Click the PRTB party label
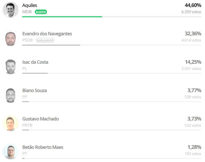The height and width of the screenshot is (162, 205). tap(27, 125)
